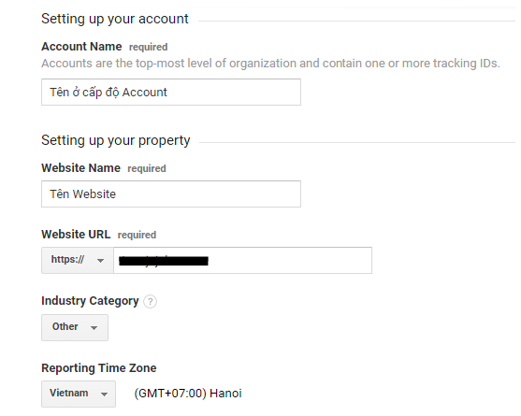Click the Industry Category label
521x416 pixels.
[90, 301]
